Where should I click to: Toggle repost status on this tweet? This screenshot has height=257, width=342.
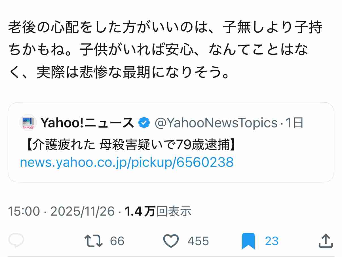point(94,241)
